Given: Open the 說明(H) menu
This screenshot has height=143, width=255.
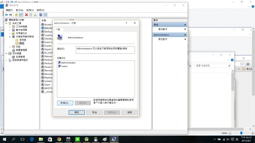Looking at the screenshot, I should point(40,10).
